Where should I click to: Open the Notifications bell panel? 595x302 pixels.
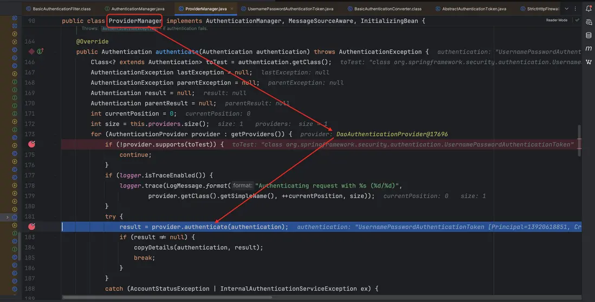(588, 9)
